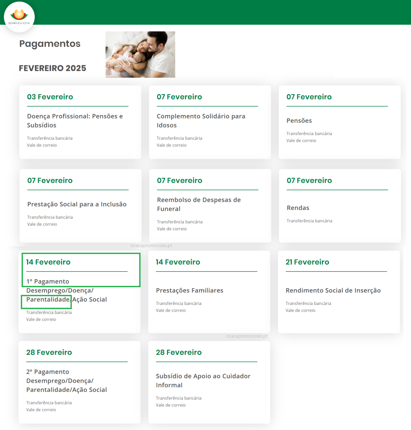This screenshot has width=411, height=430.
Task: Select "14 Fevereiro" above Prestações Familiares
Action: click(178, 262)
